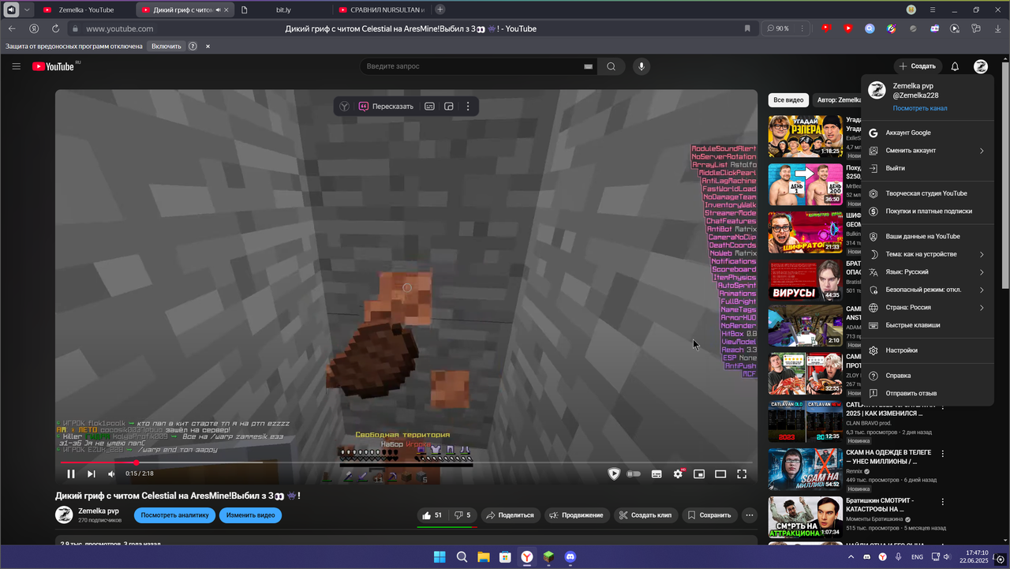Save video with Сохранить button

(709, 515)
